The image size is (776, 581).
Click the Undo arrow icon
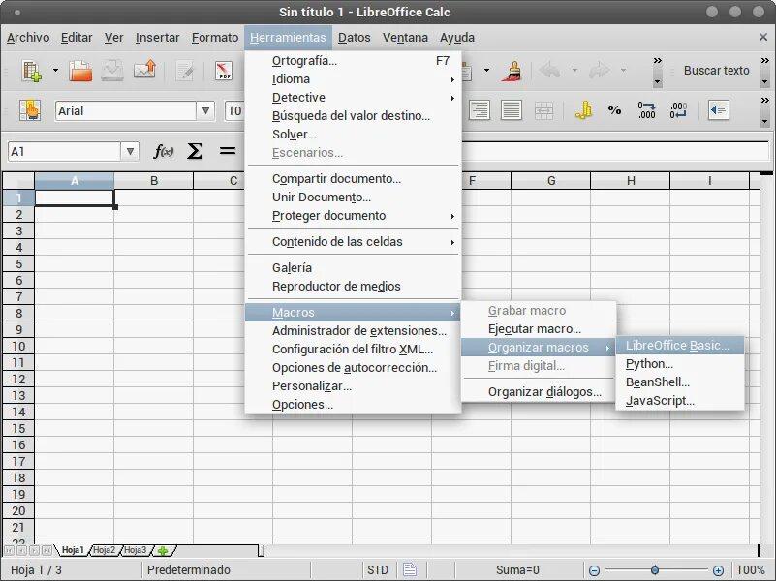click(x=549, y=71)
